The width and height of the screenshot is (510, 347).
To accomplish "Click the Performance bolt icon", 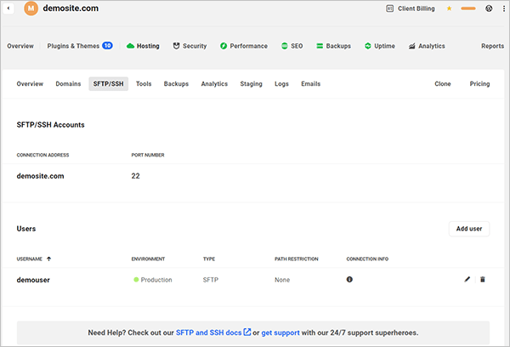I will 224,46.
